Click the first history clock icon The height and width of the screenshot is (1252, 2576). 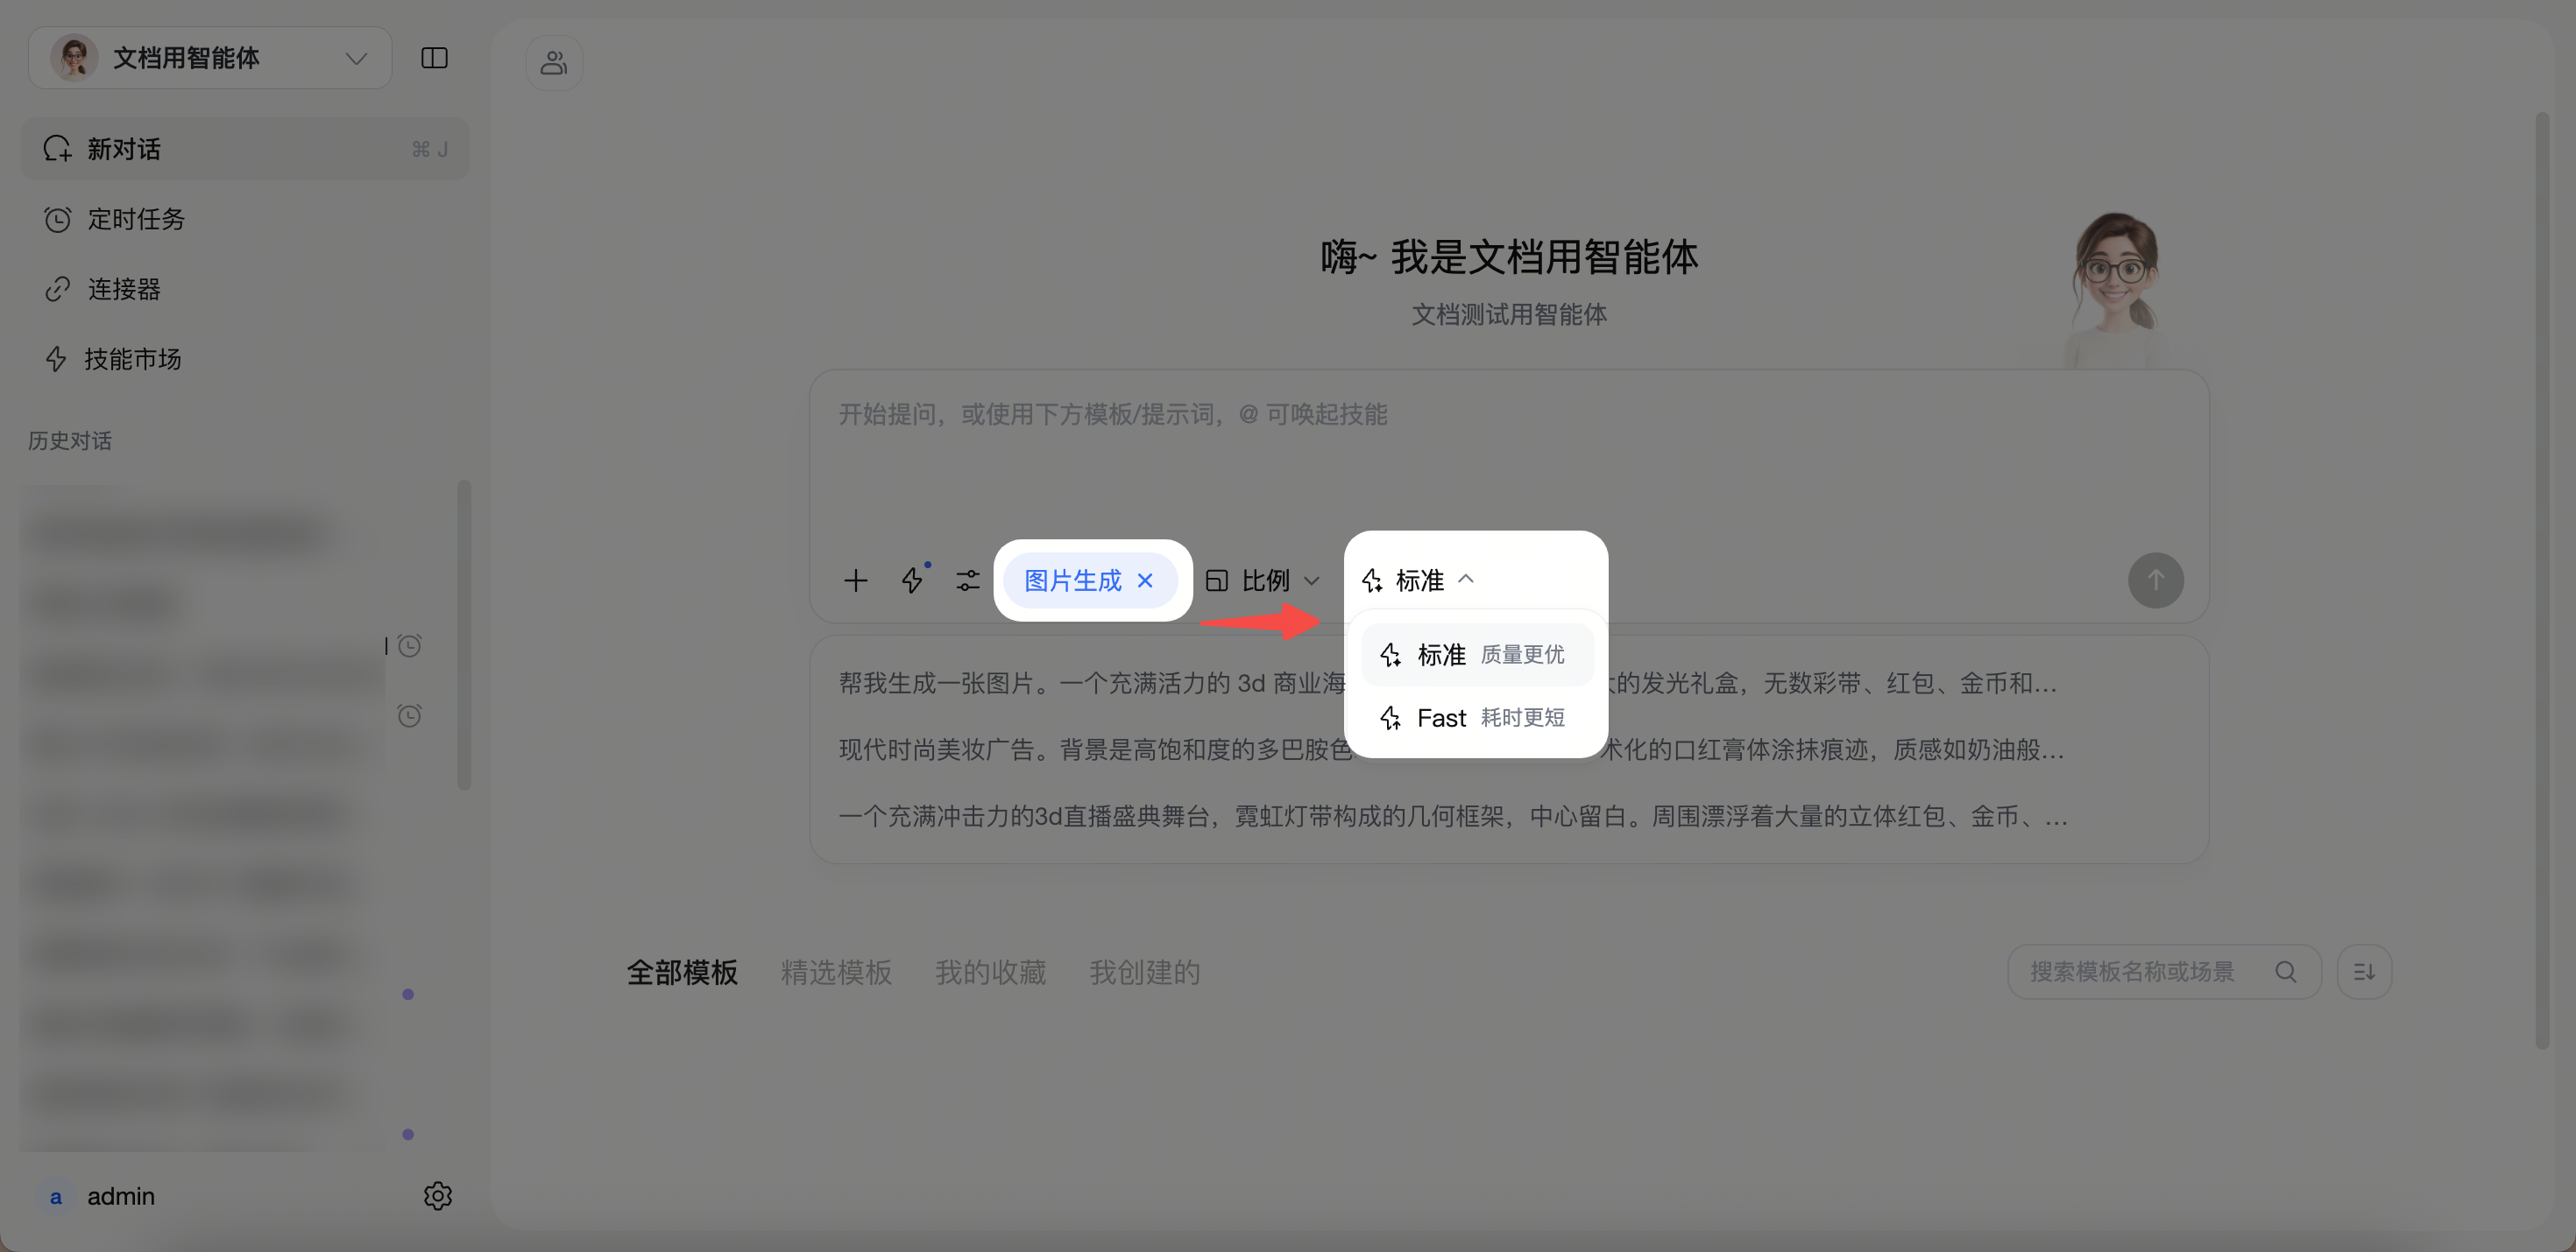pyautogui.click(x=409, y=645)
